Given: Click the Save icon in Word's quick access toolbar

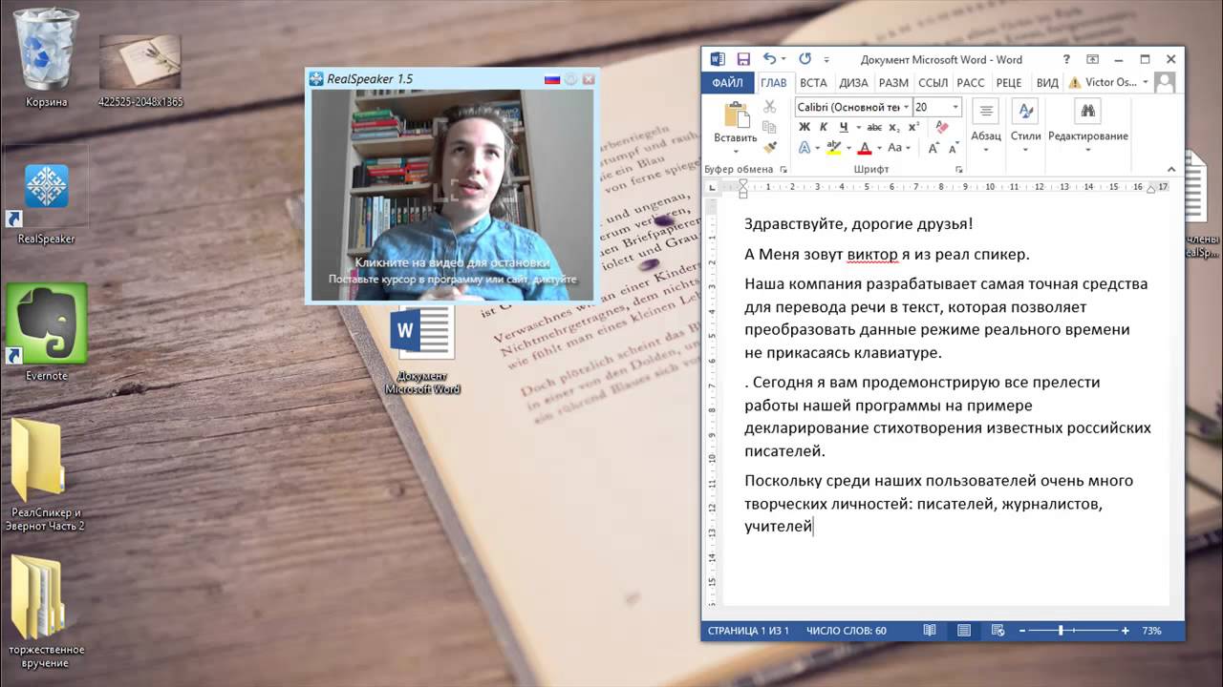Looking at the screenshot, I should point(743,59).
